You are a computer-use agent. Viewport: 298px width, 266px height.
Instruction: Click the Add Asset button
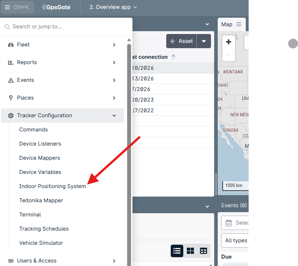click(x=181, y=41)
